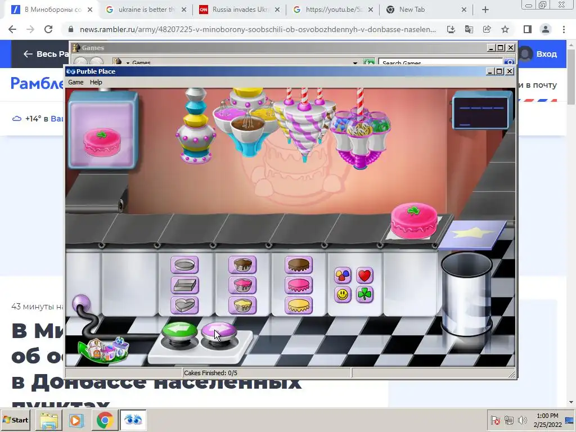Open Windows Media Player from taskbar
The height and width of the screenshot is (432, 576).
(x=76, y=420)
